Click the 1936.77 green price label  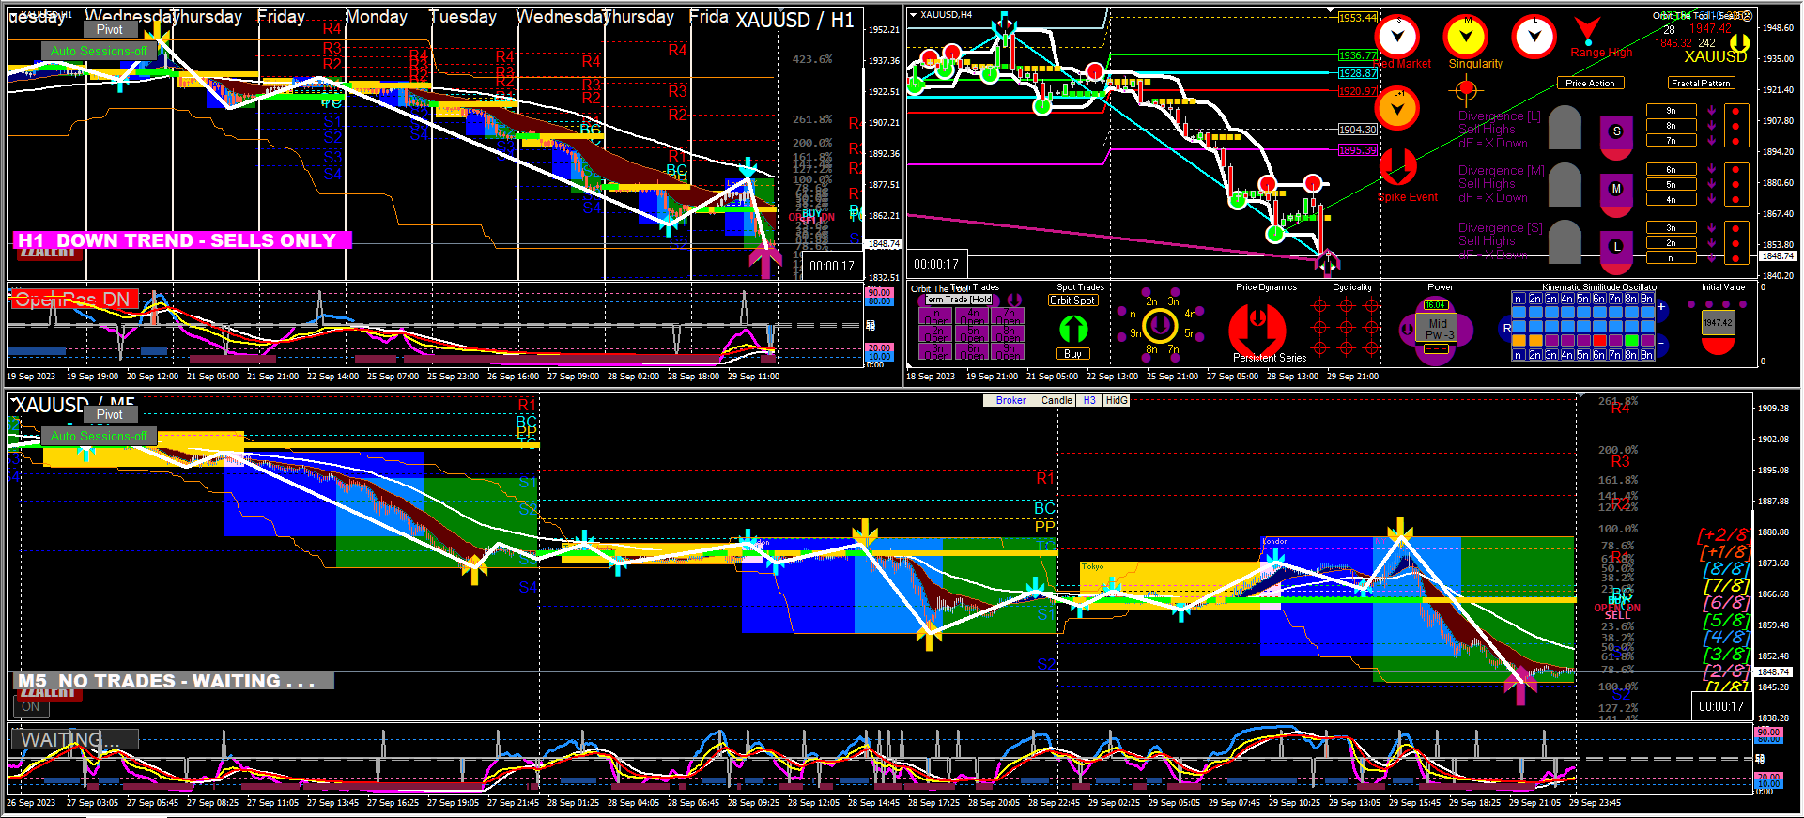[x=1358, y=55]
